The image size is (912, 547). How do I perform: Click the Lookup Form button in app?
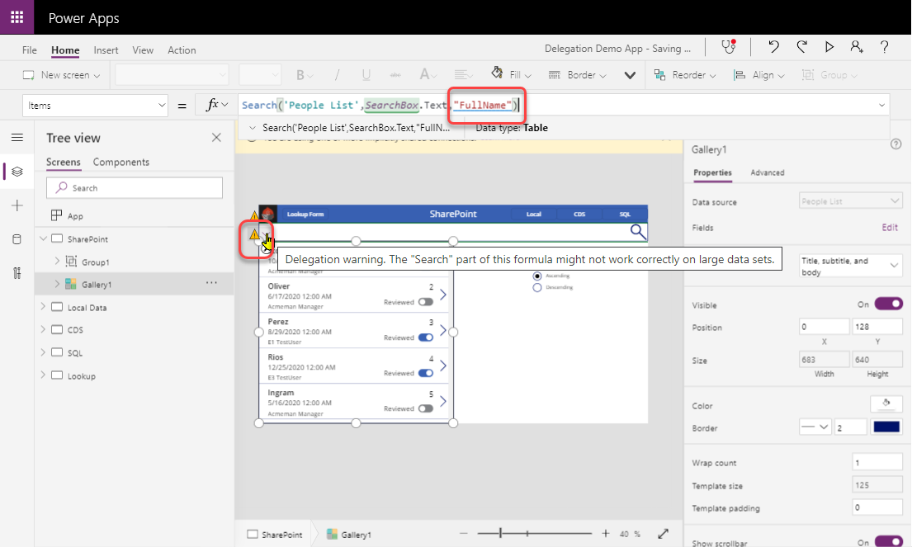point(305,214)
